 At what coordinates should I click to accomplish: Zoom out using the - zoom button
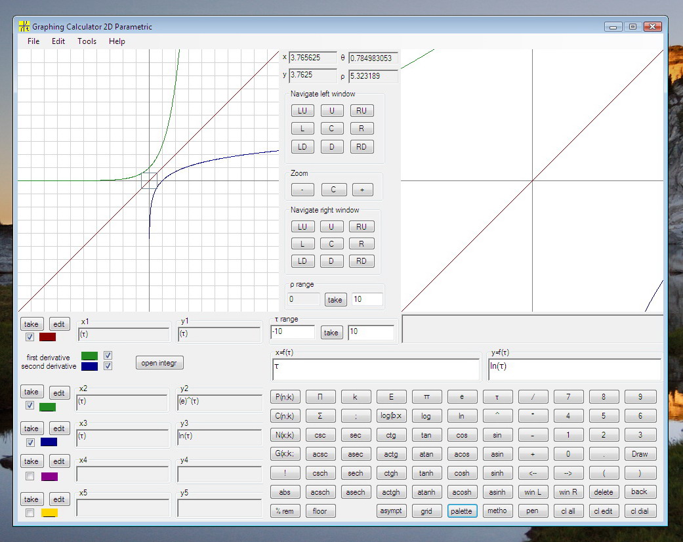pos(302,190)
